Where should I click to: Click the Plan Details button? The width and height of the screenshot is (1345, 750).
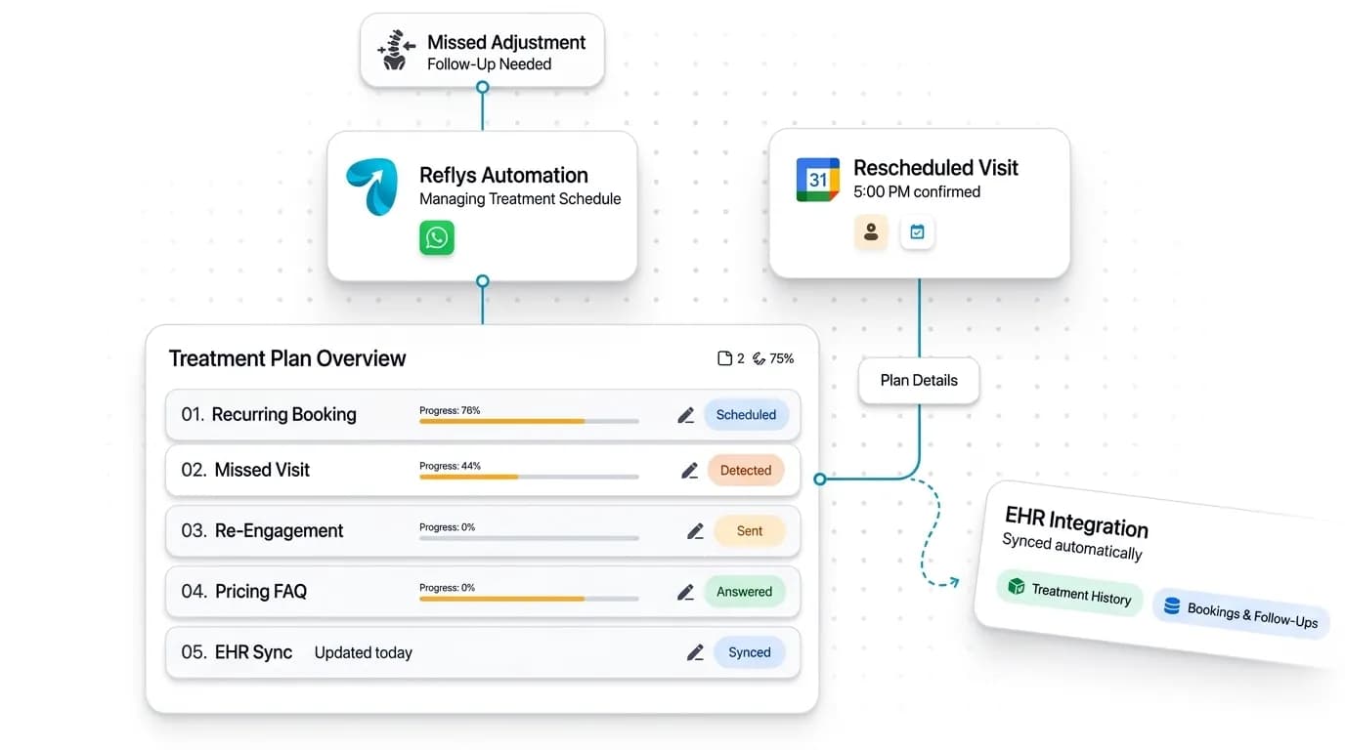pos(919,381)
